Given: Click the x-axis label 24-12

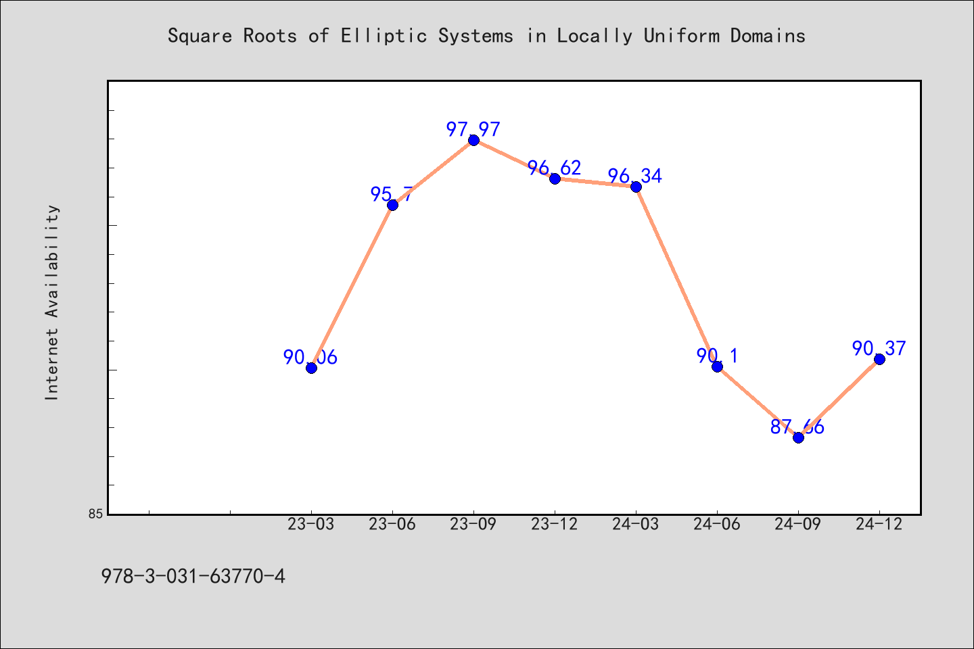Looking at the screenshot, I should click(879, 524).
